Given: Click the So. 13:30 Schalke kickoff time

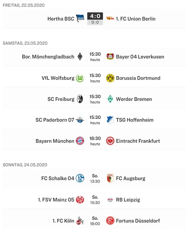Looking at the screenshot, I should (x=95, y=178).
